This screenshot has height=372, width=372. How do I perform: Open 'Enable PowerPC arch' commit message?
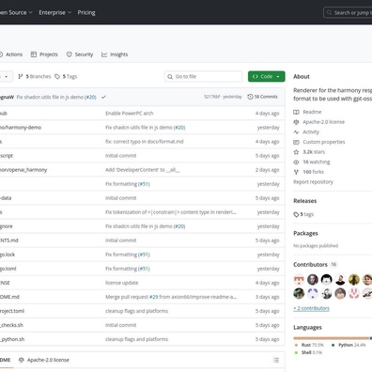click(x=130, y=114)
